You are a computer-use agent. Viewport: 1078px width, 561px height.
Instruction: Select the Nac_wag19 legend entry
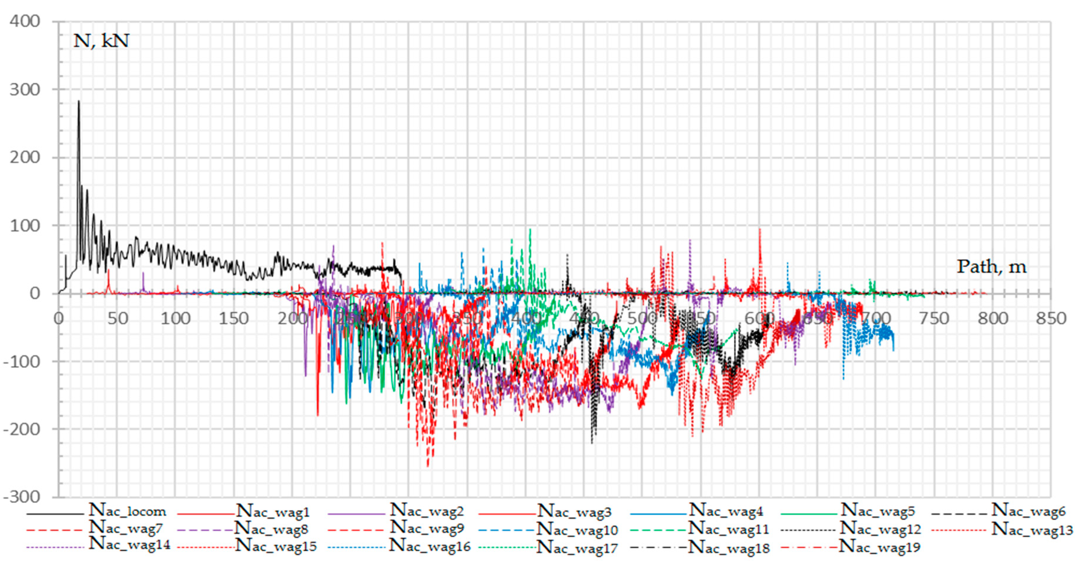879,546
